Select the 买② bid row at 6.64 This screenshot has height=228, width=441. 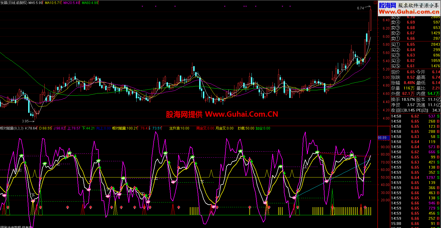point(415,50)
